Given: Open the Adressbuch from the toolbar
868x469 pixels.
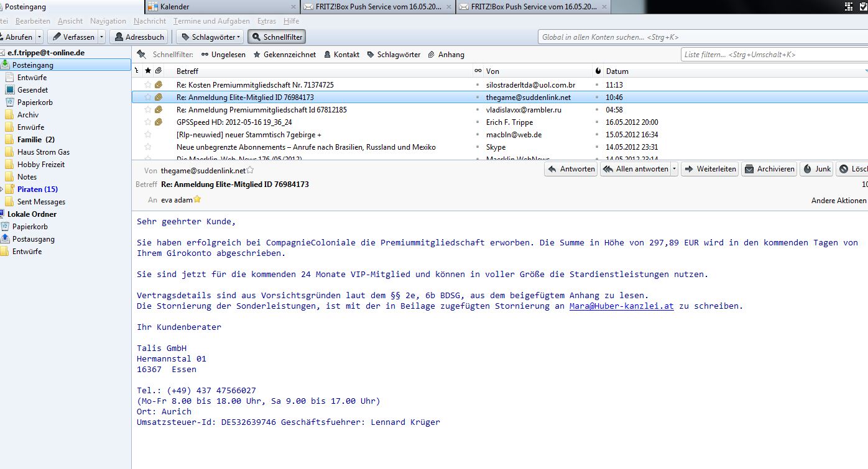Looking at the screenshot, I should 140,37.
